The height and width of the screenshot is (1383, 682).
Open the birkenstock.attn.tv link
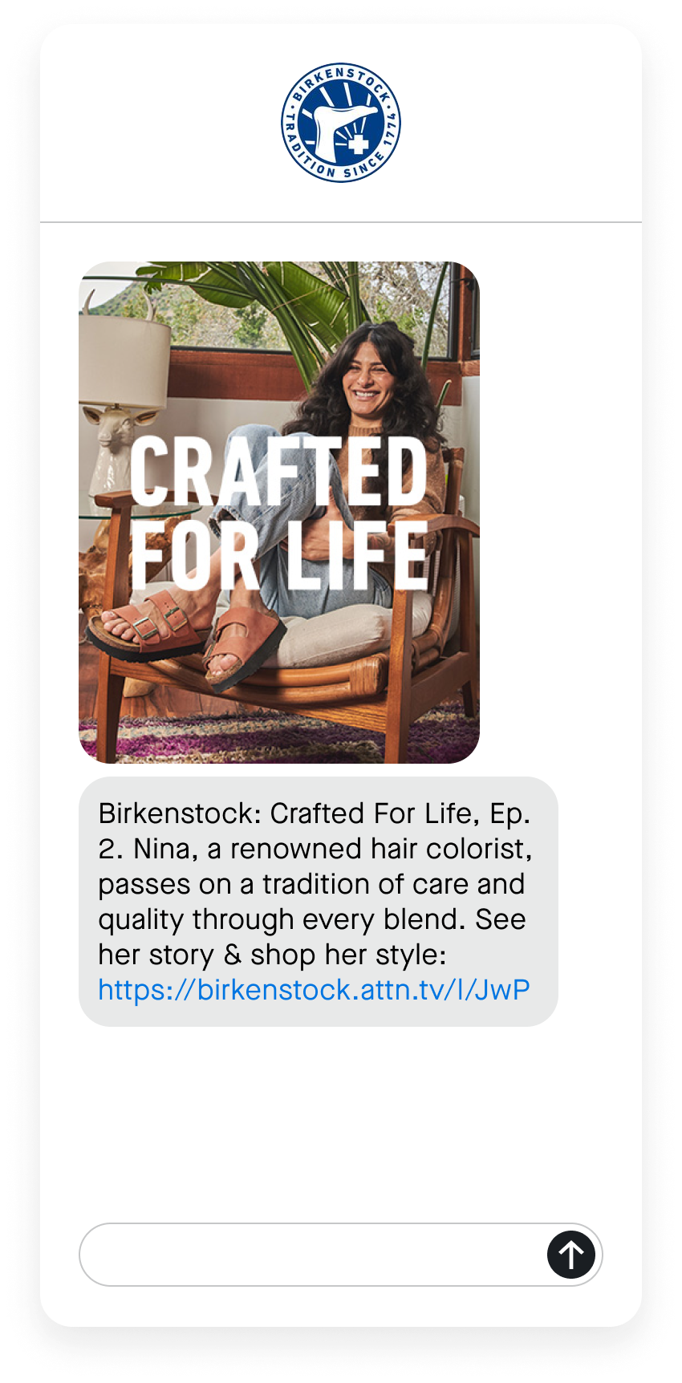314,990
